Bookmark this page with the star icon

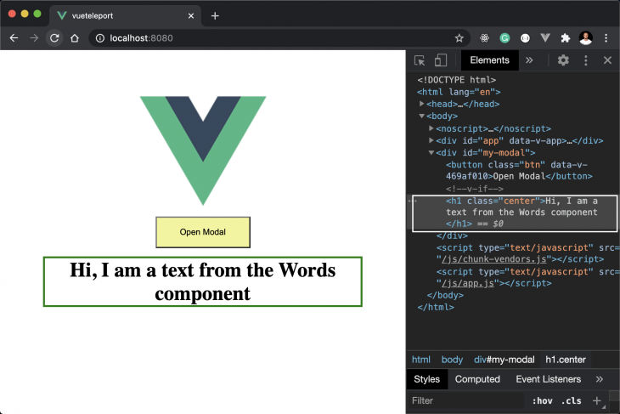(x=459, y=38)
